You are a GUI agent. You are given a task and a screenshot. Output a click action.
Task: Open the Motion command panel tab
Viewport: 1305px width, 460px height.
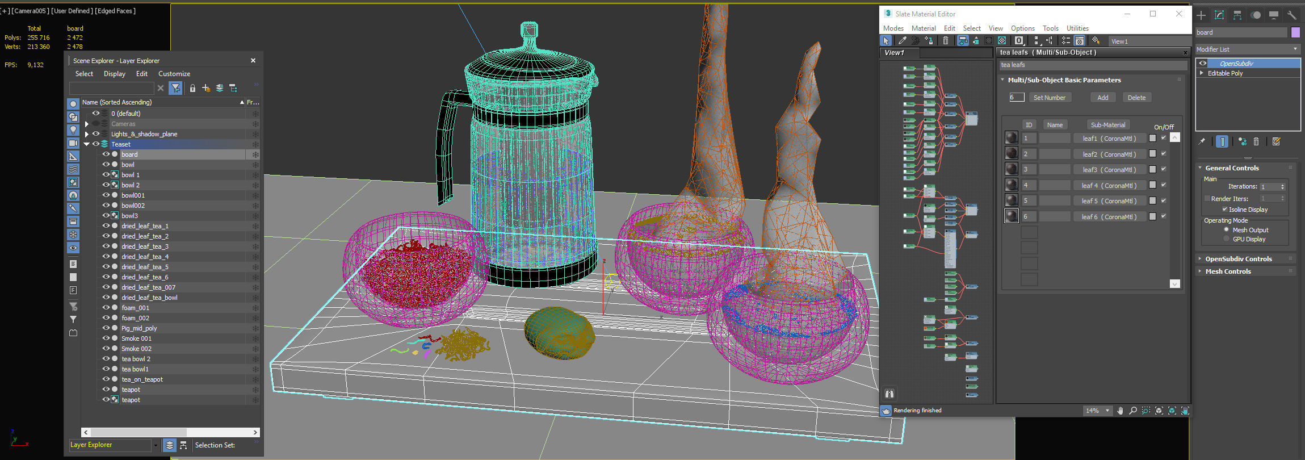click(1256, 15)
